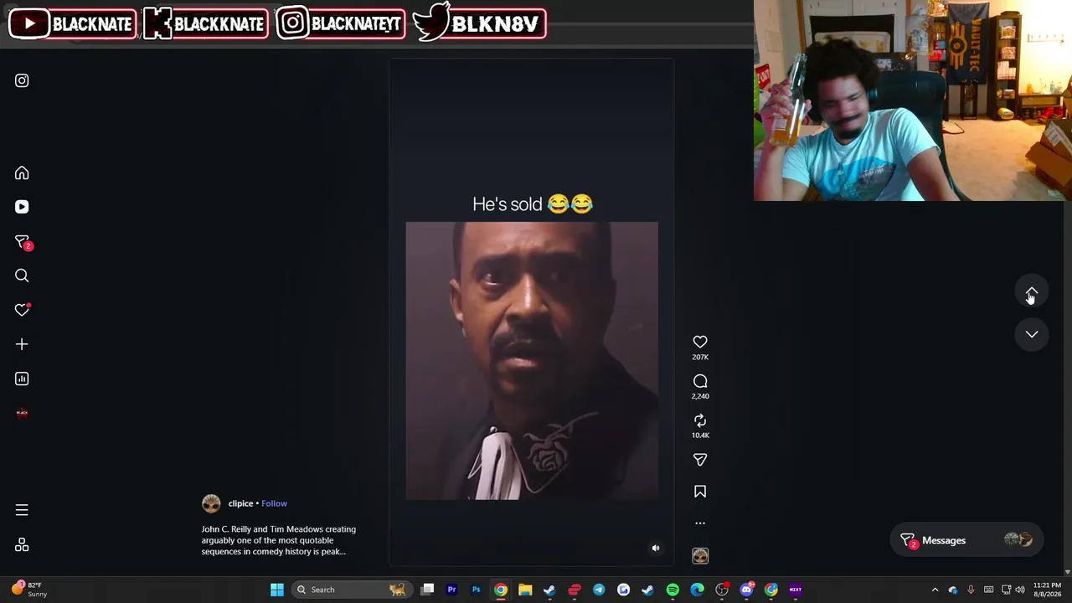Open the Notifications heart in the sidebar
Viewport: 1072px width, 603px height.
pyautogui.click(x=23, y=310)
